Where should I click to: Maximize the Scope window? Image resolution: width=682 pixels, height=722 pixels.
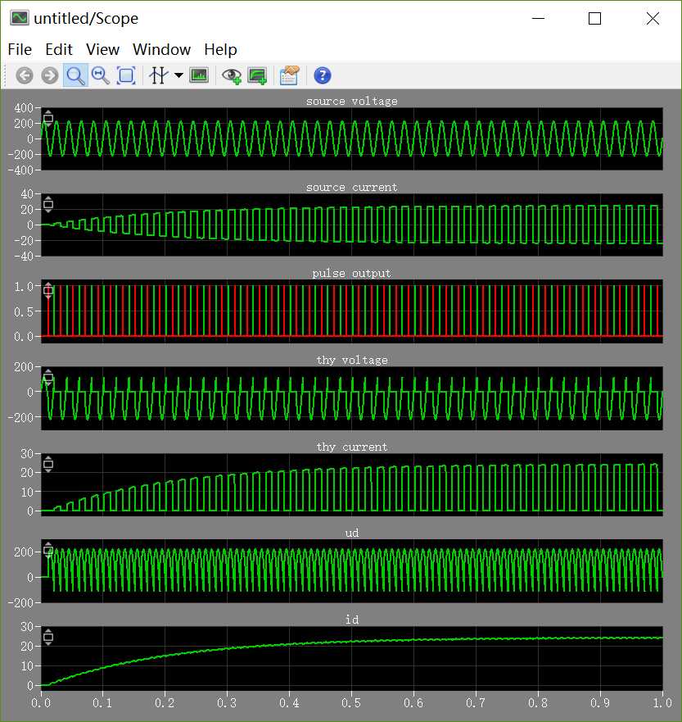594,18
